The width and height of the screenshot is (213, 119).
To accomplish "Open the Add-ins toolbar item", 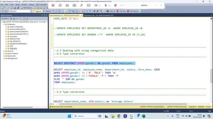I will (x=111, y=11).
